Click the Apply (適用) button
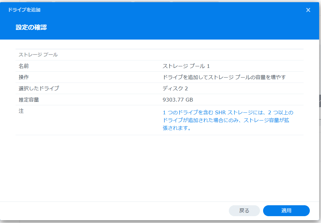 tap(286, 211)
